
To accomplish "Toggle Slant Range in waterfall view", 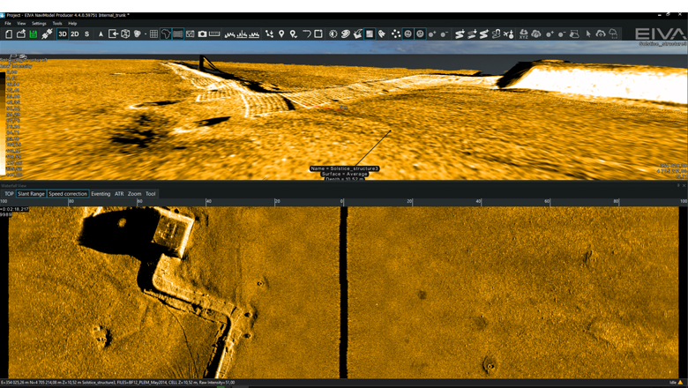I will (31, 194).
